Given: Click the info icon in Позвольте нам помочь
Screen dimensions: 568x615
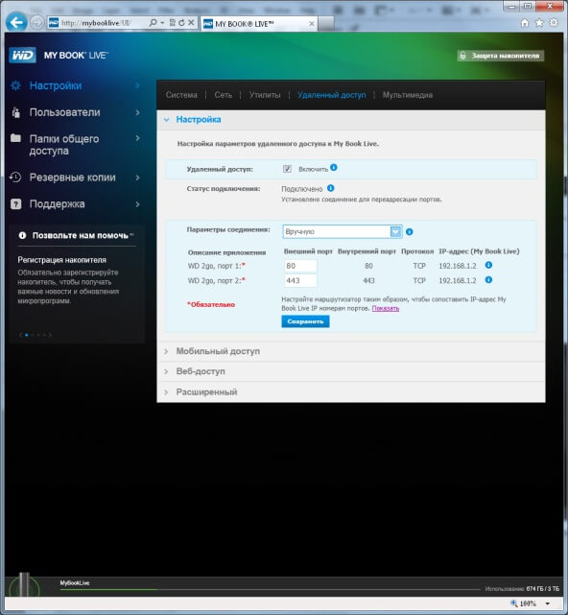Looking at the screenshot, I should 22,235.
